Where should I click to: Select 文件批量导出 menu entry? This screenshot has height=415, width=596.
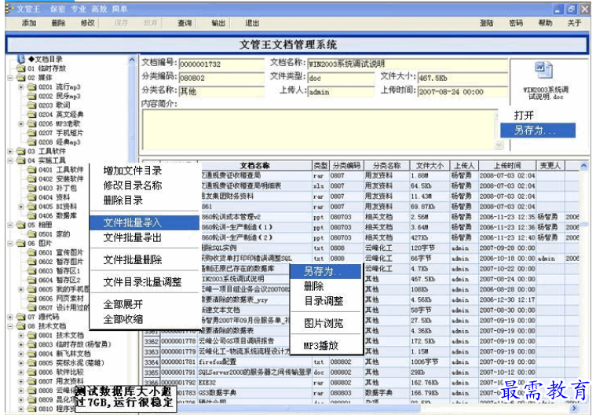tap(132, 237)
